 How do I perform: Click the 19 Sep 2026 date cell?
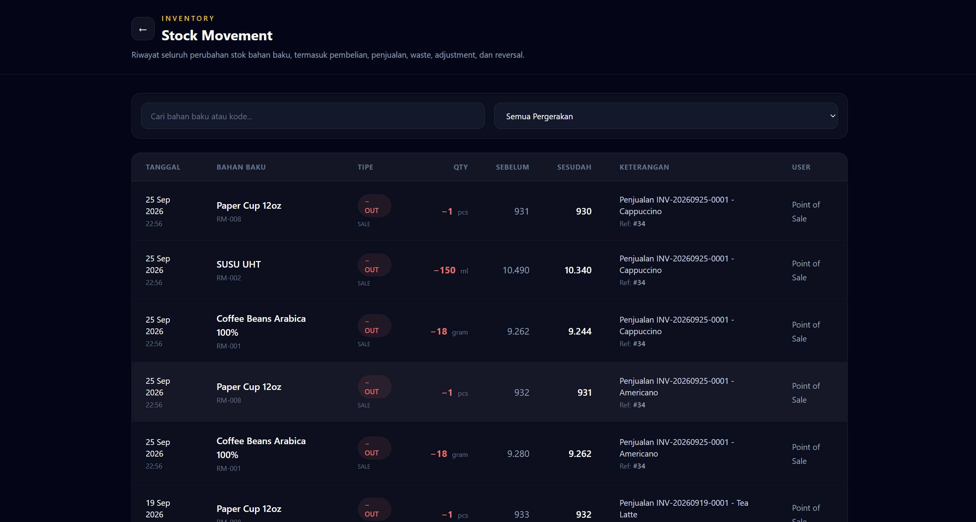(x=158, y=509)
